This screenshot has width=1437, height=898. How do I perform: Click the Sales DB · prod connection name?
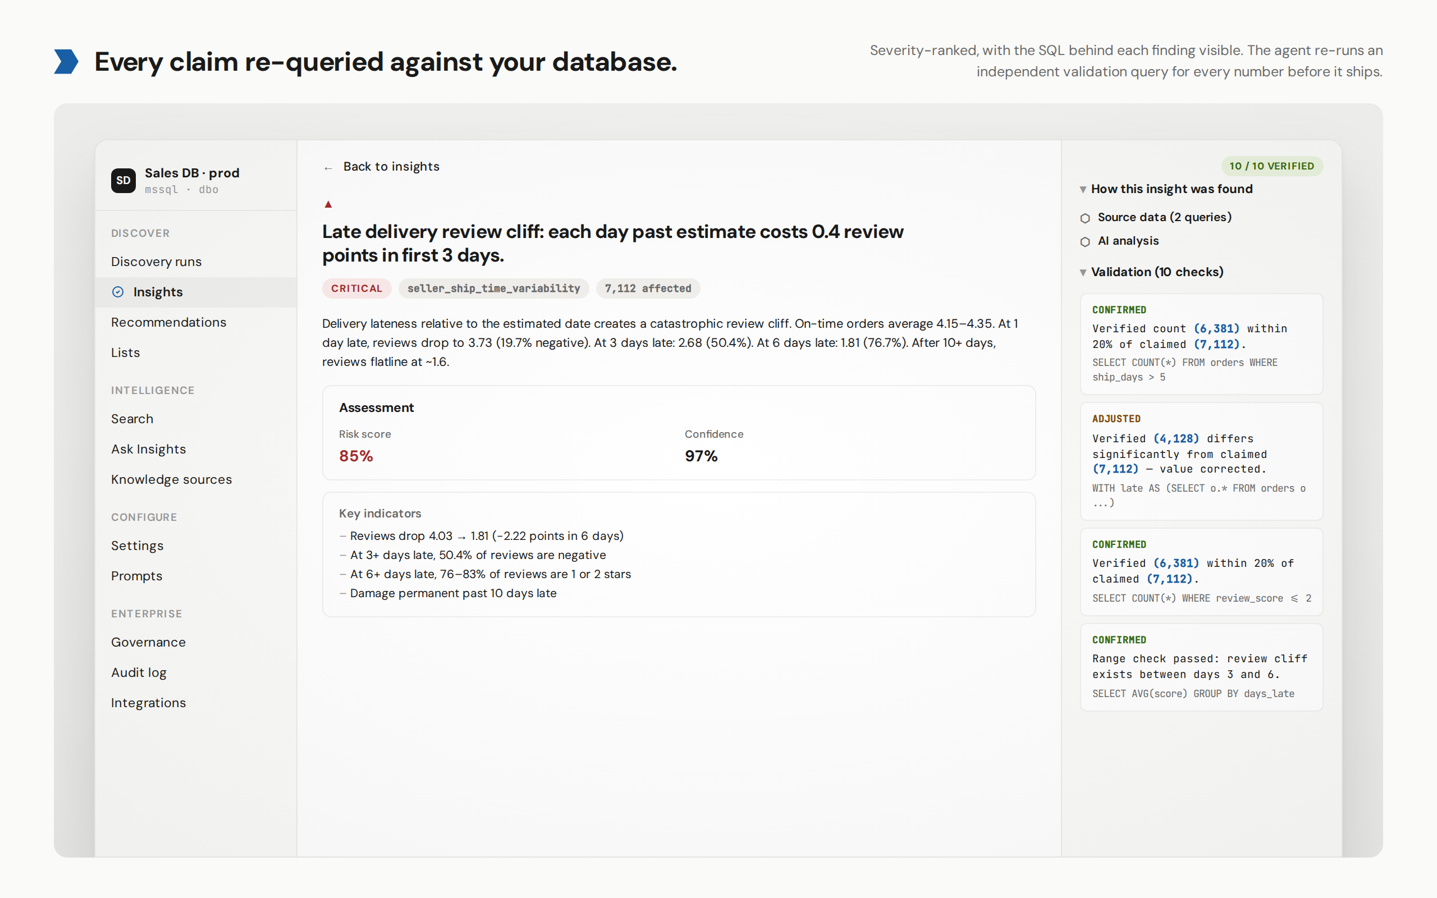pyautogui.click(x=192, y=173)
